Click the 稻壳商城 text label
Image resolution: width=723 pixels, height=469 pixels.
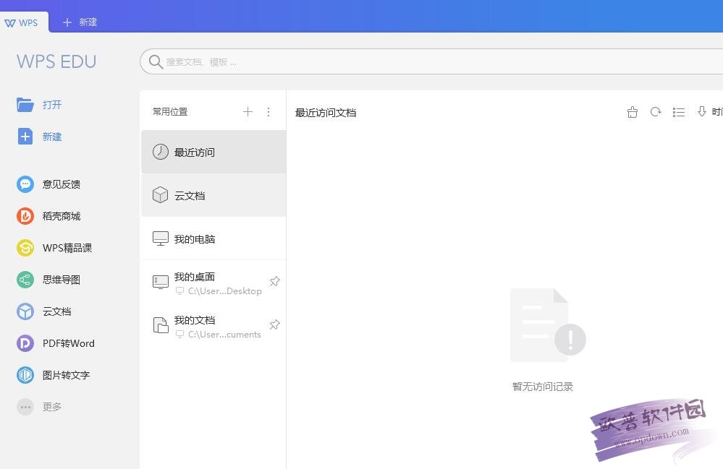62,216
